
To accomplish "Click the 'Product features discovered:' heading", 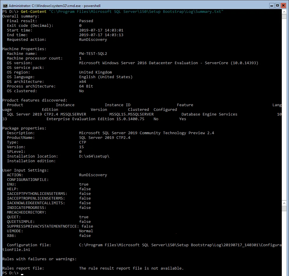I will 35,100.
